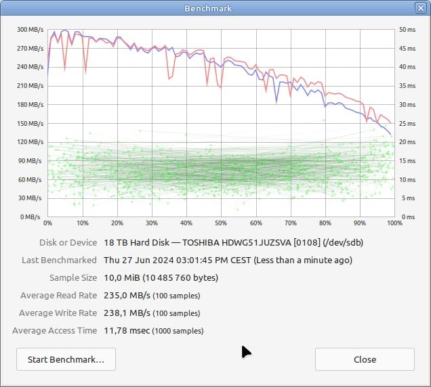Click the sample size value '10,0 MiB'

[x=122, y=278]
